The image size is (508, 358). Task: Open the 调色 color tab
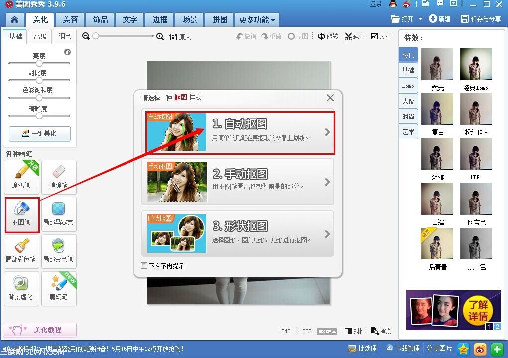pos(64,37)
